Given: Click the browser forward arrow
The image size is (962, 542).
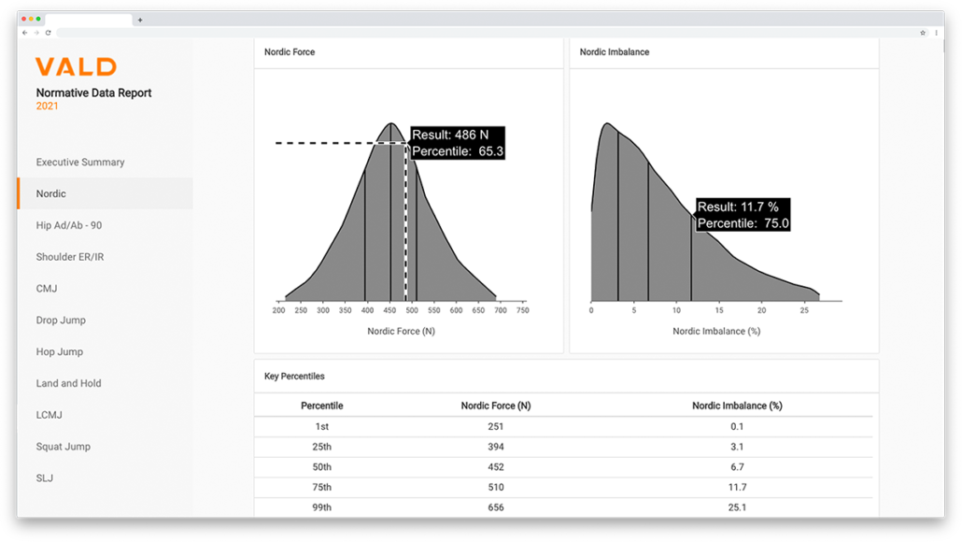Looking at the screenshot, I should pyautogui.click(x=36, y=33).
